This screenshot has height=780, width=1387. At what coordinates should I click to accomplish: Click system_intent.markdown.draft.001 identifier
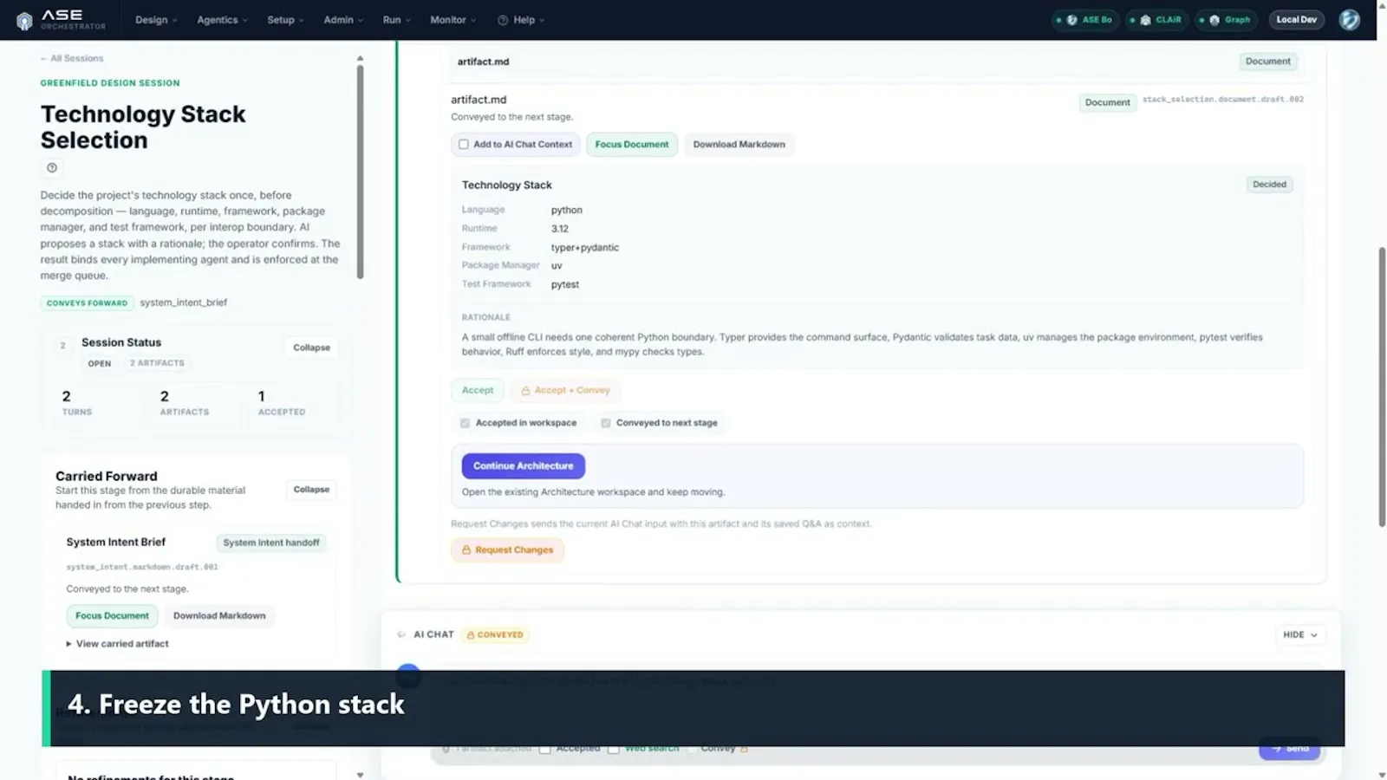tap(142, 567)
